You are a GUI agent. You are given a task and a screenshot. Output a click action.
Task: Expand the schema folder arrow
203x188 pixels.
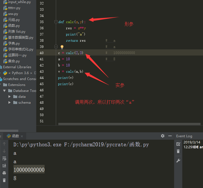pos(10,103)
